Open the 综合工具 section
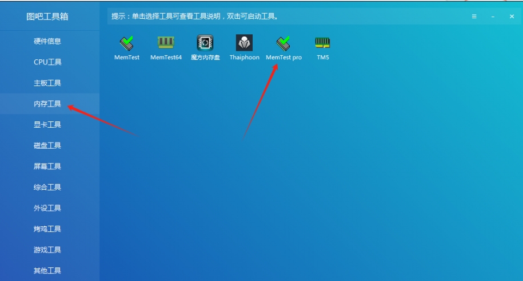This screenshot has height=281, width=523. pos(47,188)
